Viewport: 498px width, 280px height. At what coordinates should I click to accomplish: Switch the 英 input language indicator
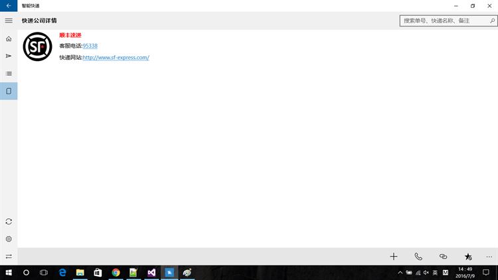[435, 273]
